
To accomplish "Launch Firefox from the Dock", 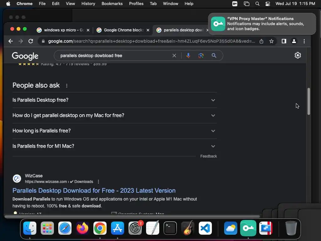I will [82, 228].
